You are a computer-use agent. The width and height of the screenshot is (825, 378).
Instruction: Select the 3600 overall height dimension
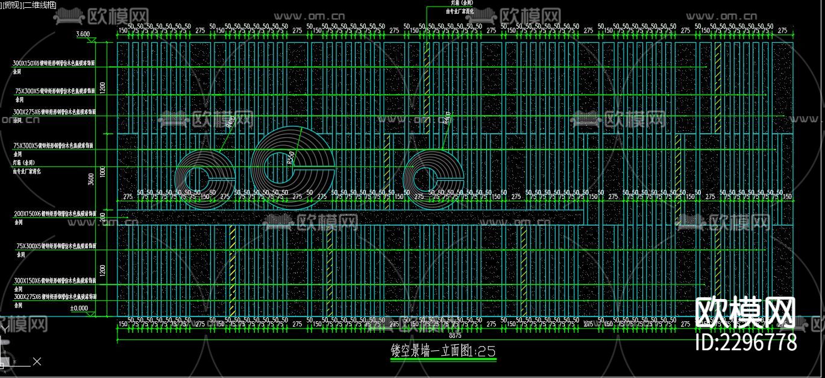[91, 179]
